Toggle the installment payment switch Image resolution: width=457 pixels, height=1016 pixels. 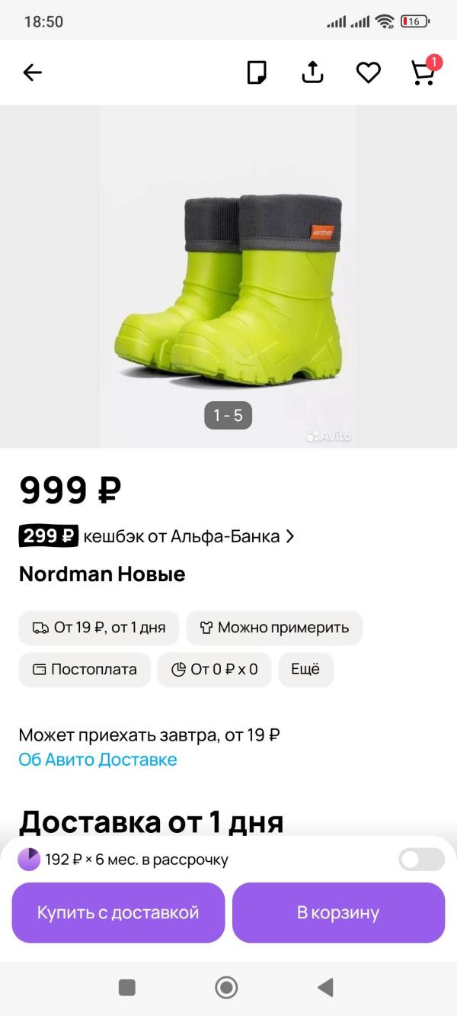click(x=422, y=860)
